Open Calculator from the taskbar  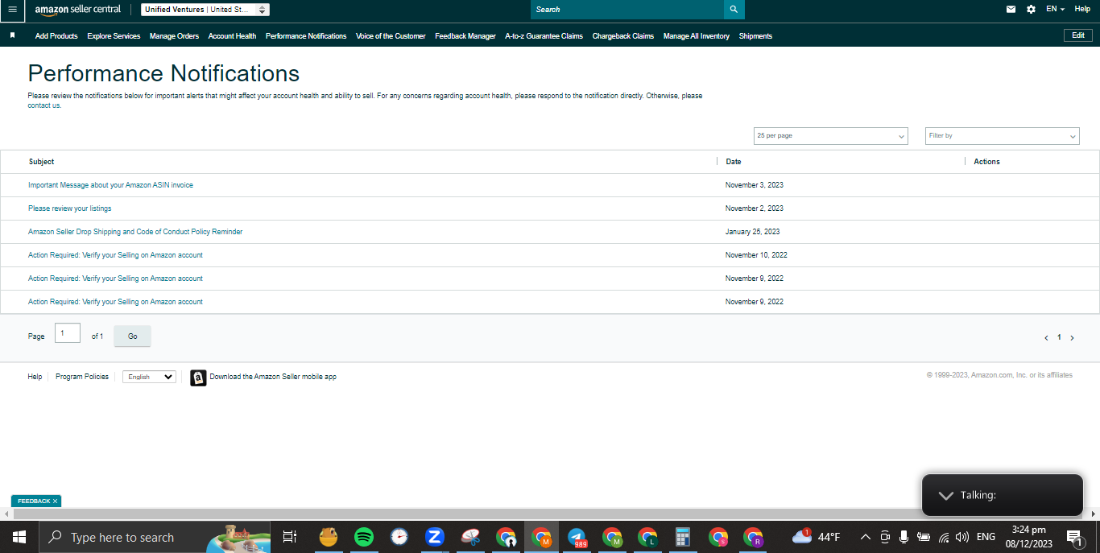[683, 537]
